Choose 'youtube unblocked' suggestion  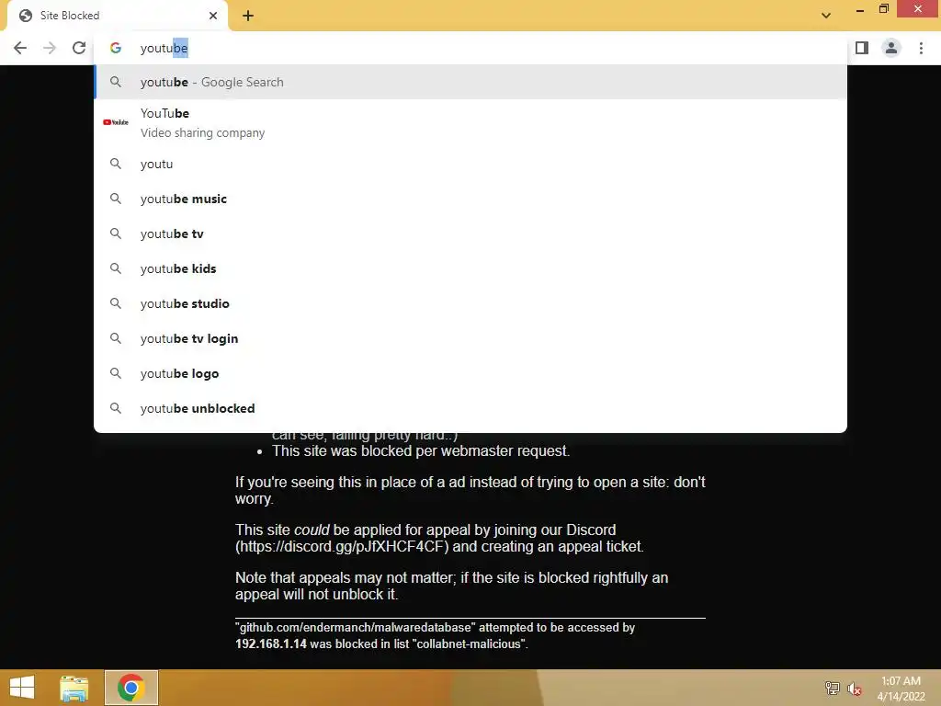pos(470,408)
